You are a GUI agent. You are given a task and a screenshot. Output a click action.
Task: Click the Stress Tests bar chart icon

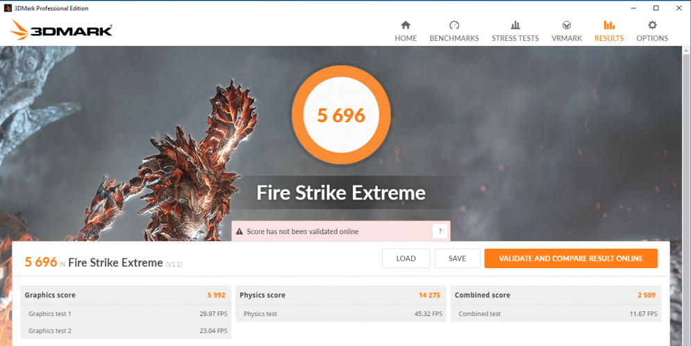(515, 25)
